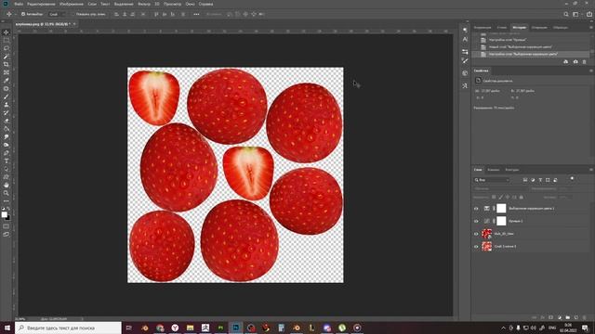Select the Rectangular Marquee tool
Screen dimensions: 595x334
7,40
